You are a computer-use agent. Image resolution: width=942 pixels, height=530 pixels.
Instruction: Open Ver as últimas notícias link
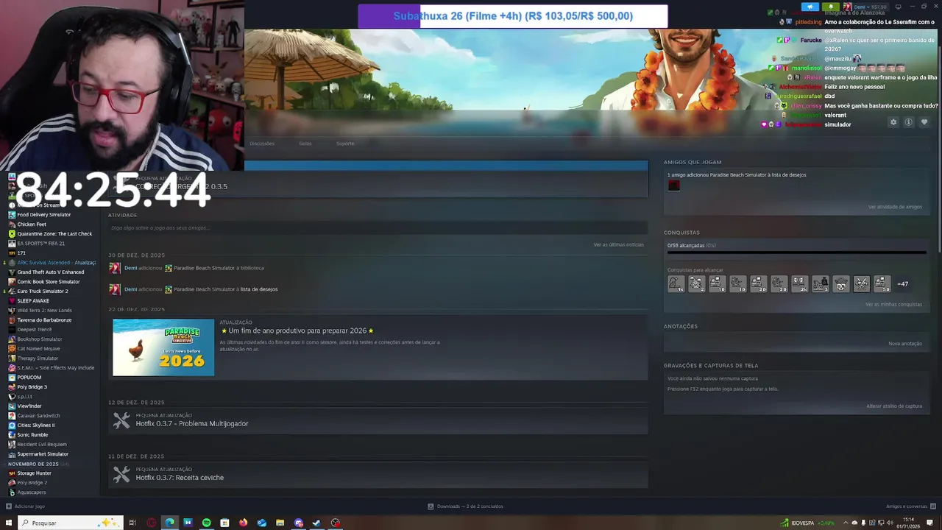[618, 244]
